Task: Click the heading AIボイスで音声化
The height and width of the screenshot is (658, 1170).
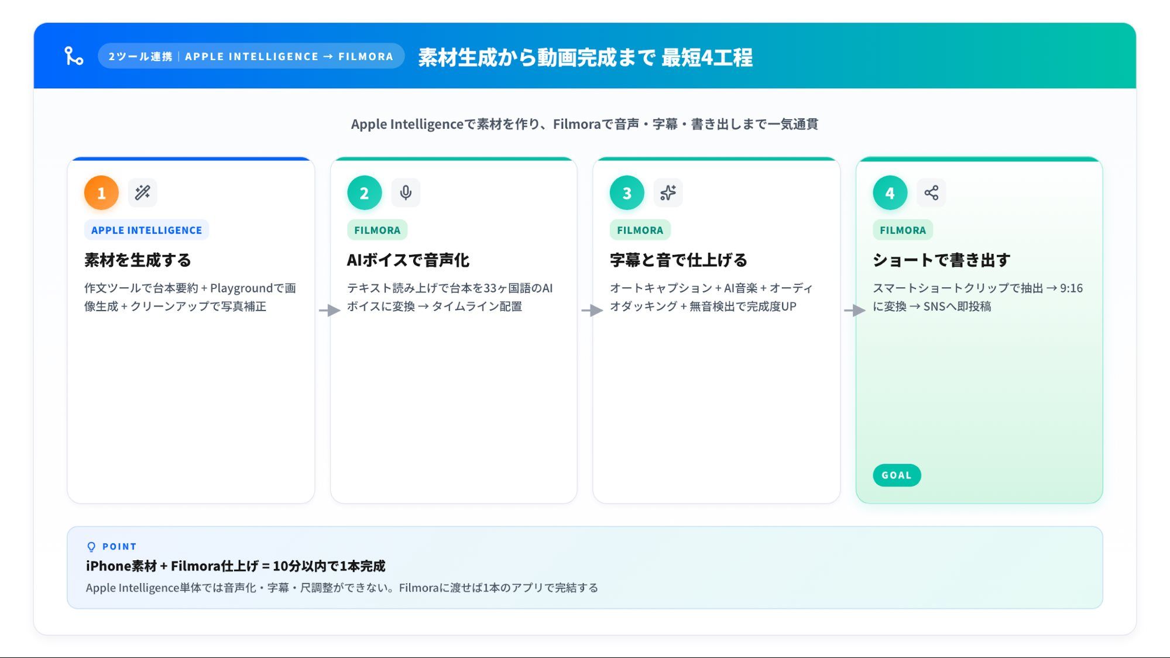Action: tap(408, 260)
